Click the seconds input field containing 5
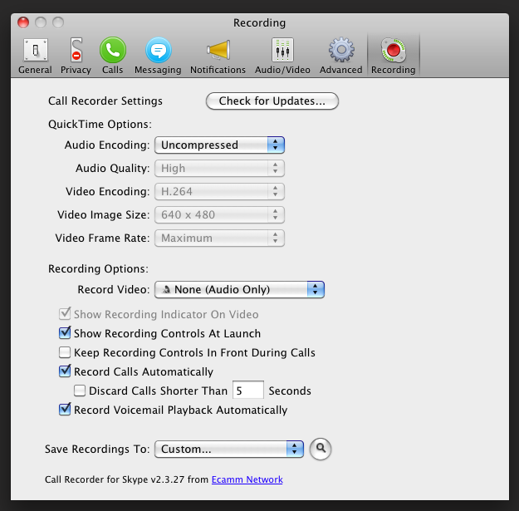This screenshot has width=519, height=511. [x=248, y=391]
